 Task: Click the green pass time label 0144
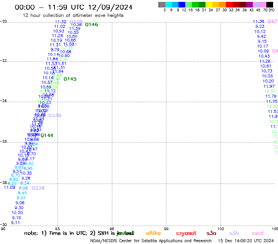(47, 136)
